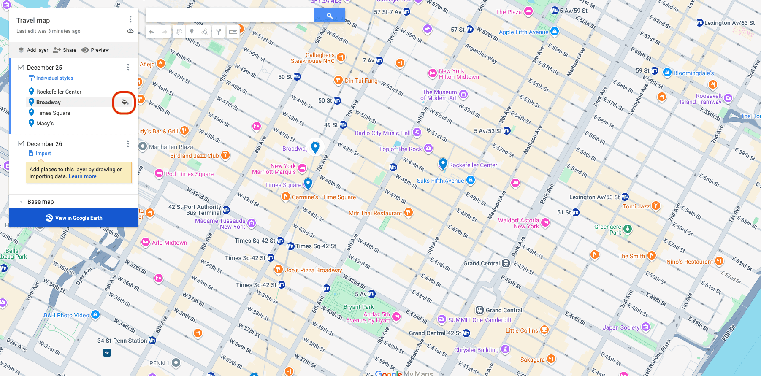Click the Bloomingdale's shopping icon
This screenshot has height=376, width=761.
(667, 73)
